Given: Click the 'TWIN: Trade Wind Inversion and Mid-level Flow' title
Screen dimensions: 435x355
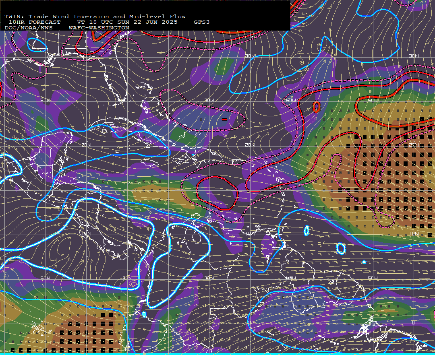Looking at the screenshot, I should [95, 17].
